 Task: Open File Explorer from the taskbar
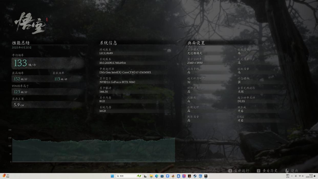(x=151, y=176)
